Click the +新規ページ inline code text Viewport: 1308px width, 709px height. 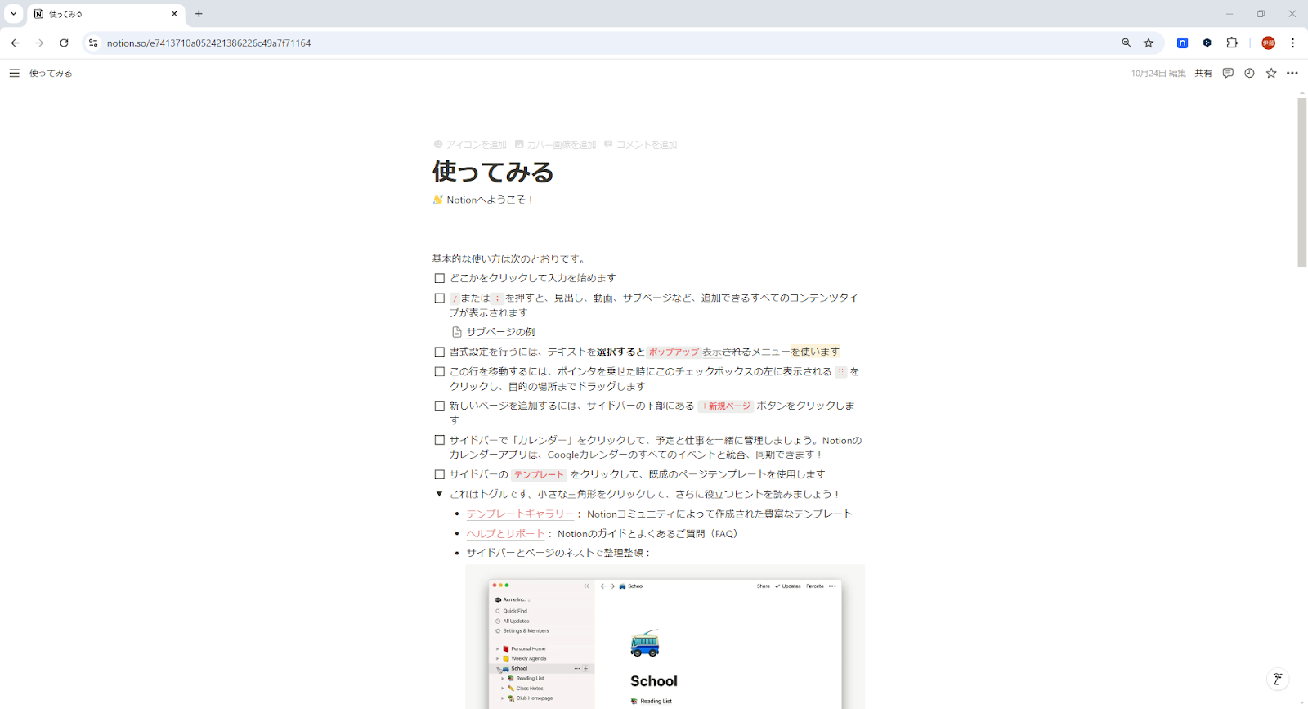tap(725, 406)
